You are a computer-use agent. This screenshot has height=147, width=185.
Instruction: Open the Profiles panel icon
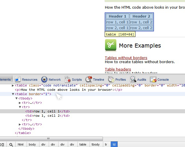coord(111,80)
